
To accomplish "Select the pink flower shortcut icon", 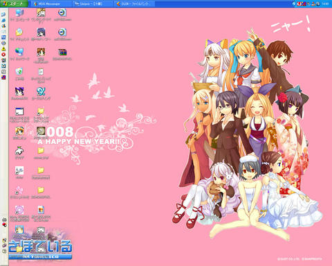I will pyautogui.click(x=19, y=190).
